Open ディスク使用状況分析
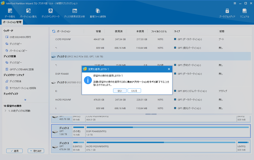 point(74,13)
